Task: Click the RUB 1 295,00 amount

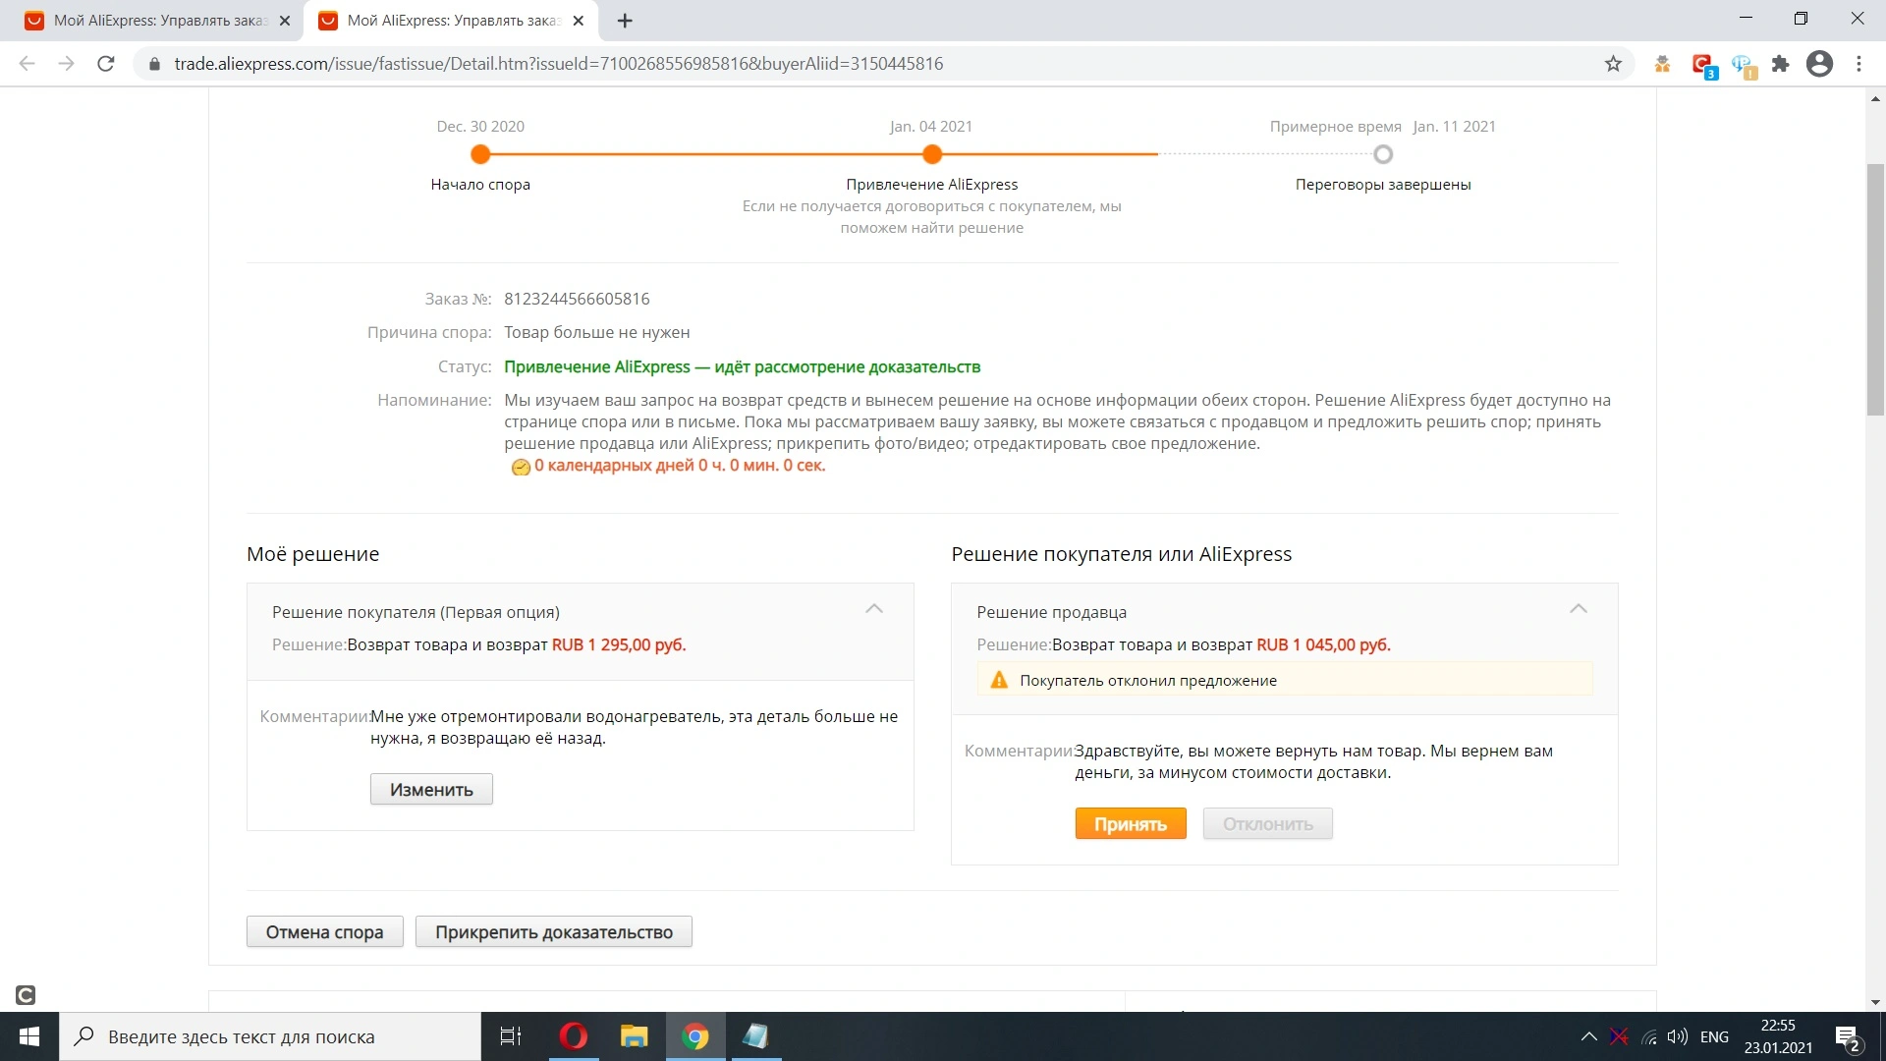Action: 619,644
